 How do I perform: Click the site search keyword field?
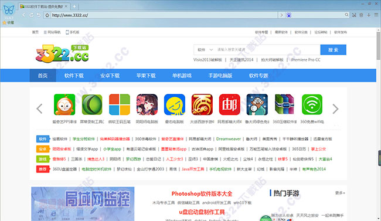267,50
